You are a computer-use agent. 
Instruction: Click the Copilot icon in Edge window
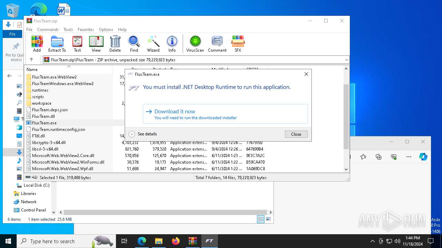tap(423, 157)
